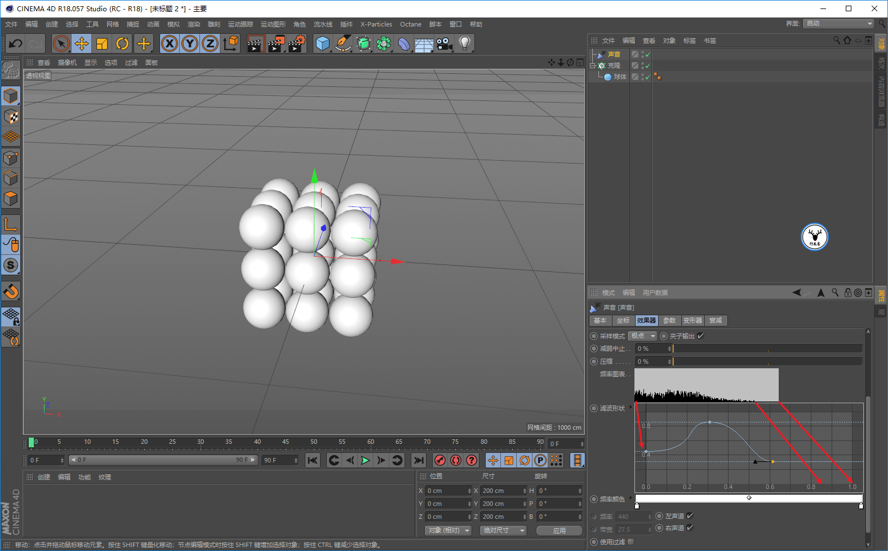Click the magnet icon in the left sidebar

click(11, 291)
